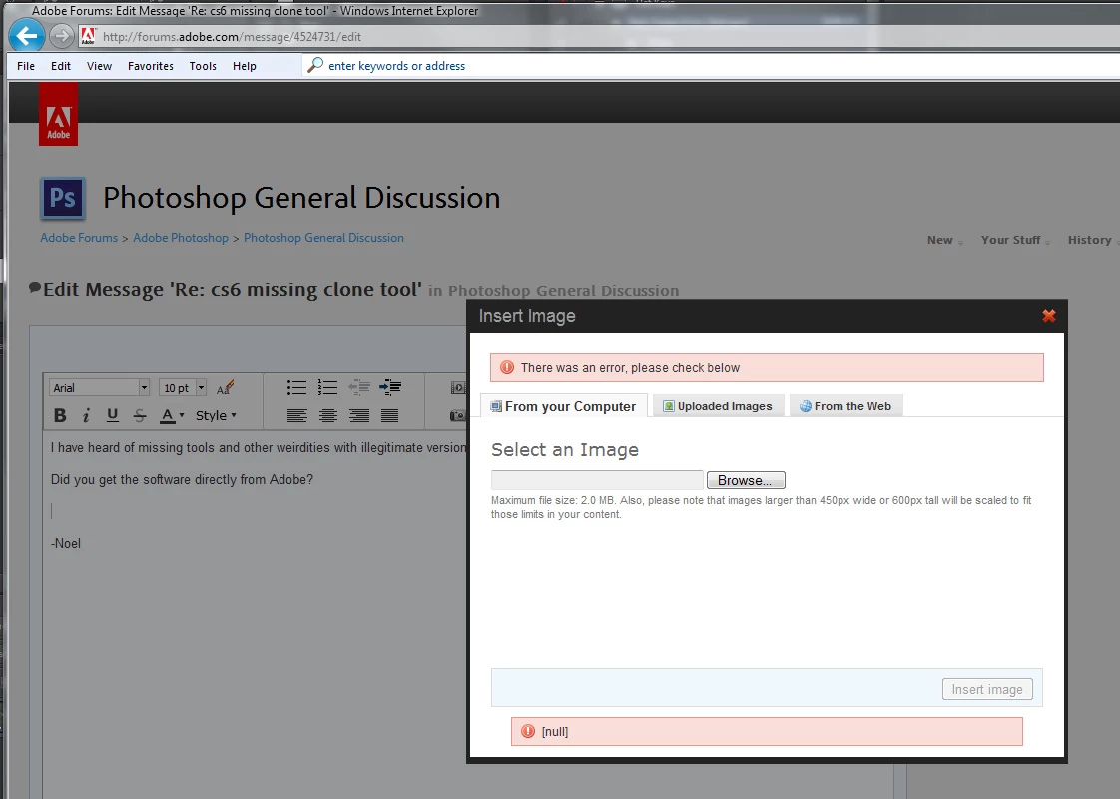Select the From your Computer tab
The image size is (1120, 799).
[564, 405]
